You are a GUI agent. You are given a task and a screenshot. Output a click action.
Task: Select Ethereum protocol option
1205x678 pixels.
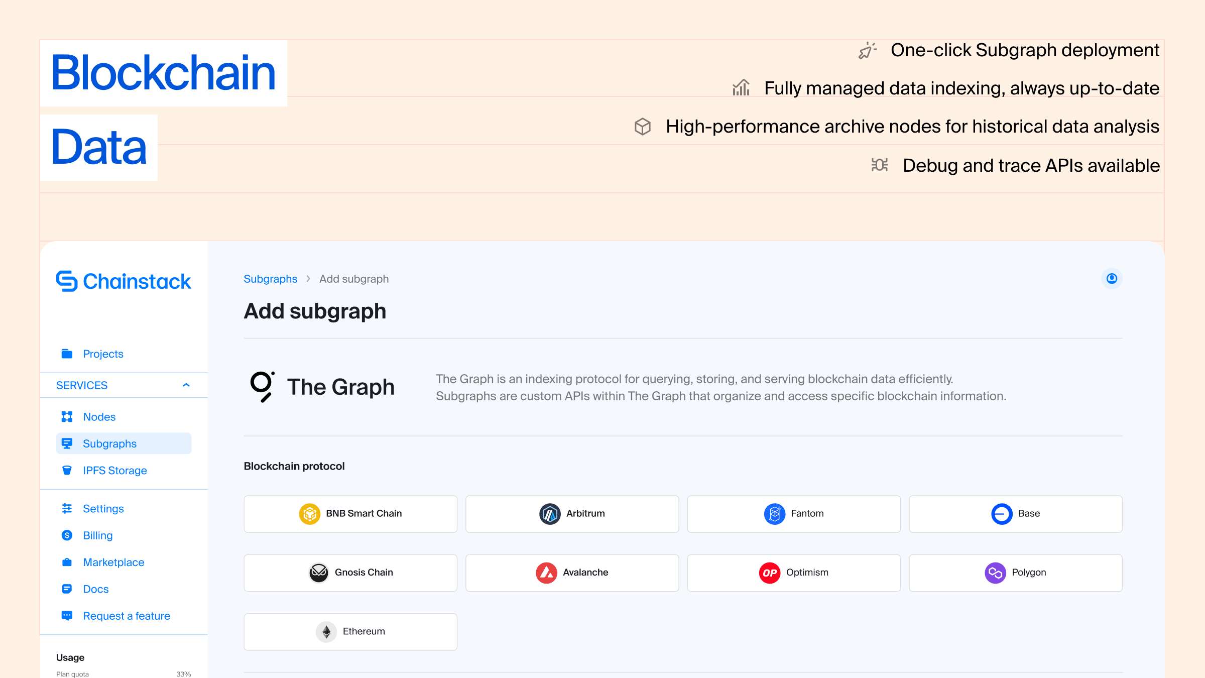pyautogui.click(x=350, y=632)
